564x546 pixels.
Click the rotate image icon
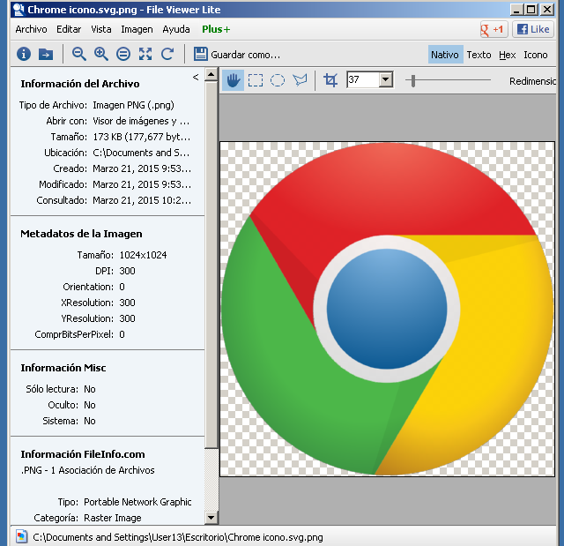point(167,54)
